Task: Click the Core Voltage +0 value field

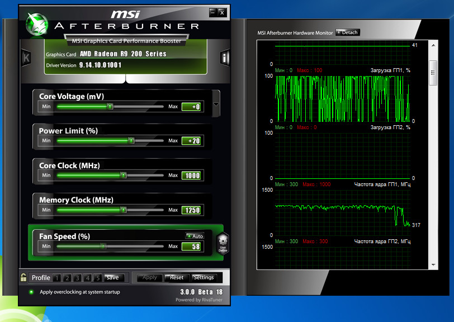Action: [x=191, y=107]
